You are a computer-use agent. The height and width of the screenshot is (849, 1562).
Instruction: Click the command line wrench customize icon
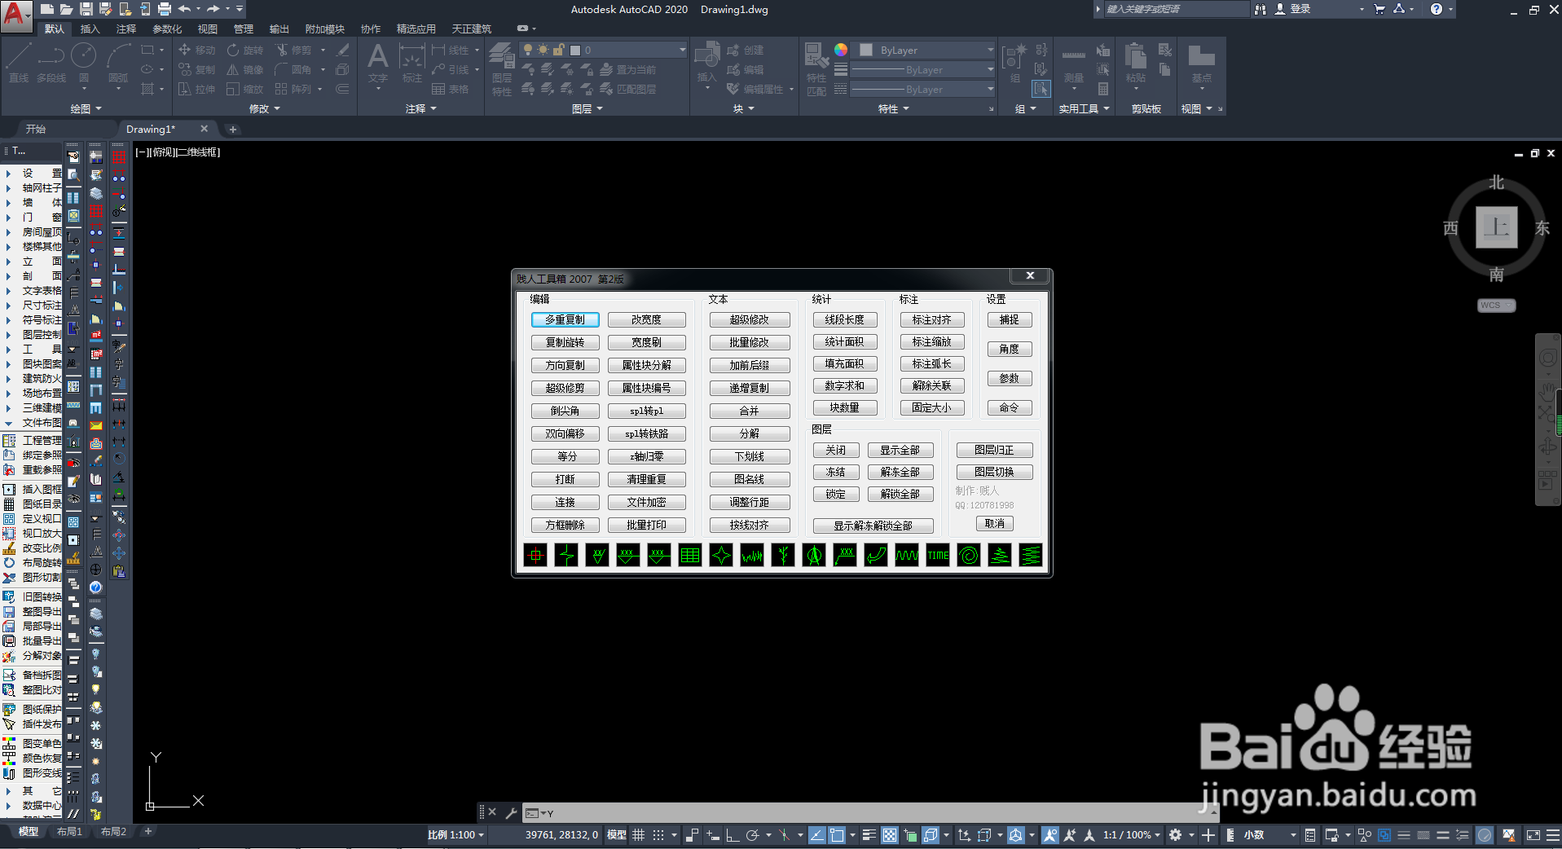click(511, 812)
